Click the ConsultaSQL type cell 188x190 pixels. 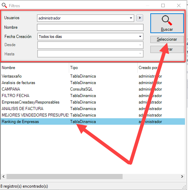[82, 89]
